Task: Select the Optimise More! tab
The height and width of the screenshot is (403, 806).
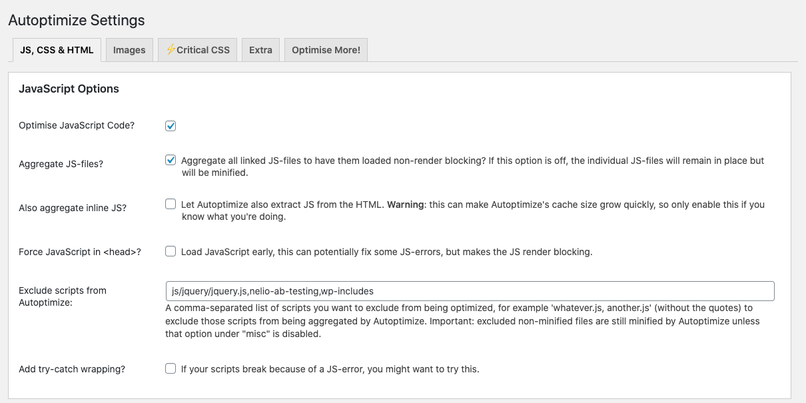Action: (326, 50)
